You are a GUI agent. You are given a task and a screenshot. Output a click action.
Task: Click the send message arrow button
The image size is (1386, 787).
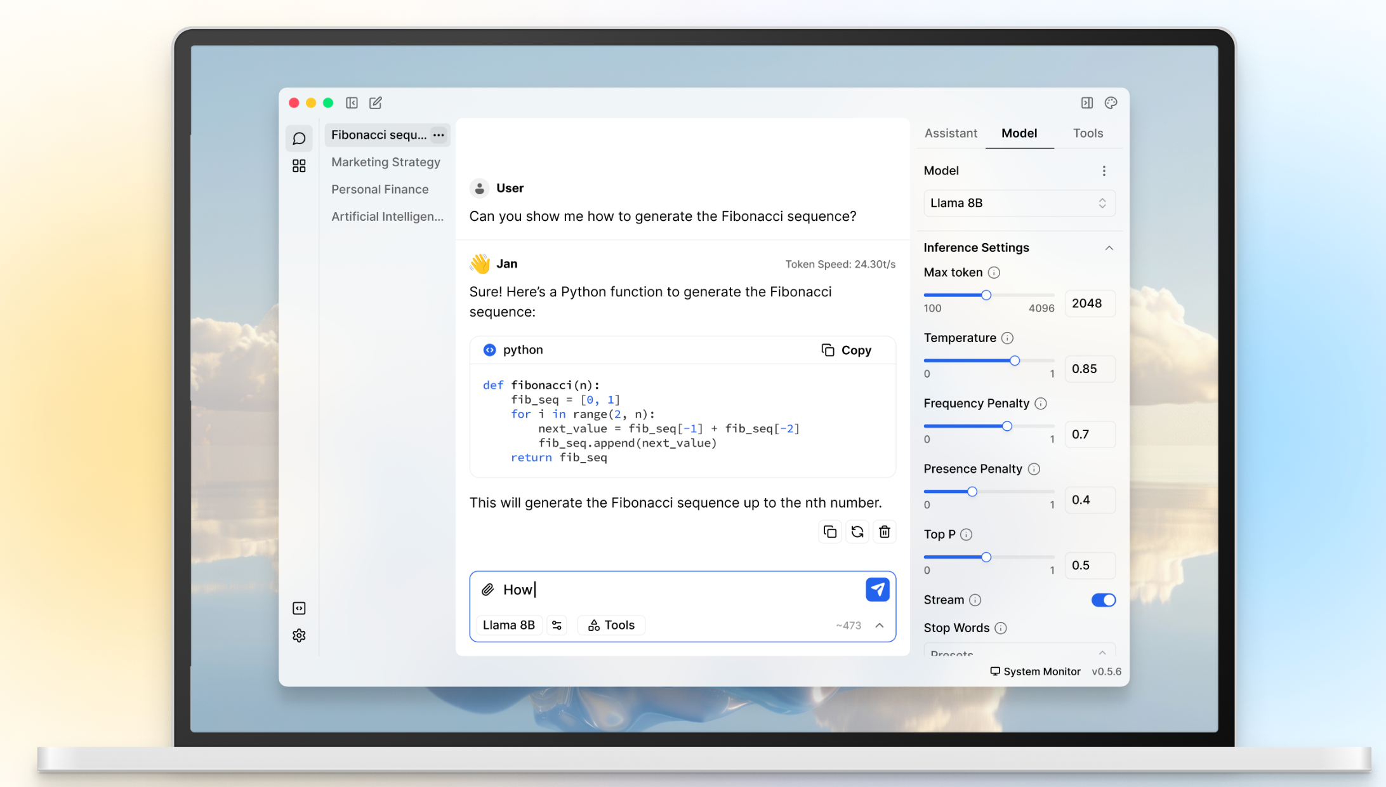[x=877, y=590]
